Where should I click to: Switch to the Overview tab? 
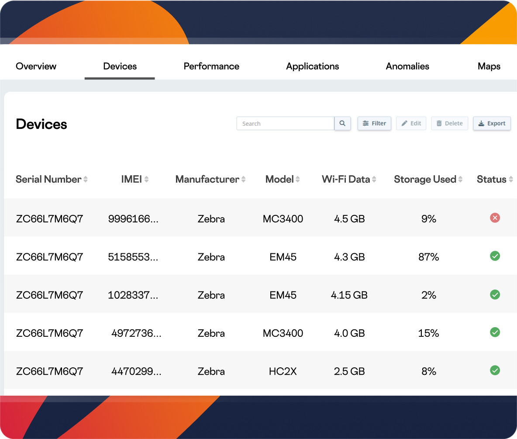pyautogui.click(x=36, y=66)
